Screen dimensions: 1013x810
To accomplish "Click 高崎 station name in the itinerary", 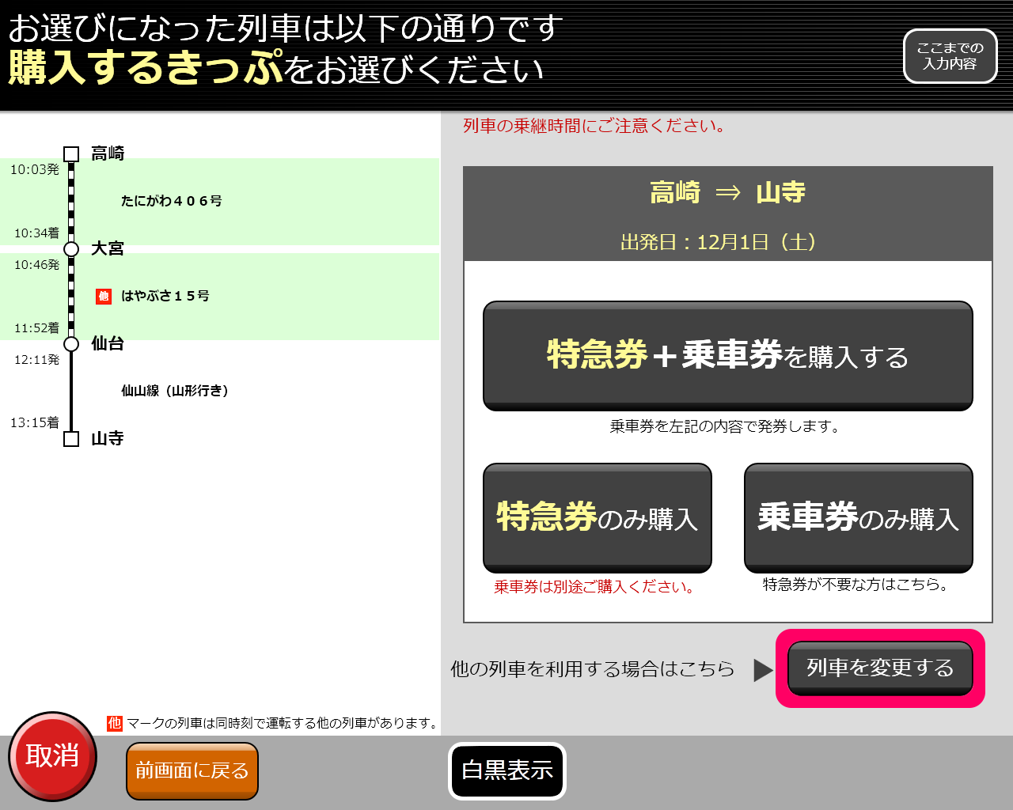I will click(x=108, y=153).
